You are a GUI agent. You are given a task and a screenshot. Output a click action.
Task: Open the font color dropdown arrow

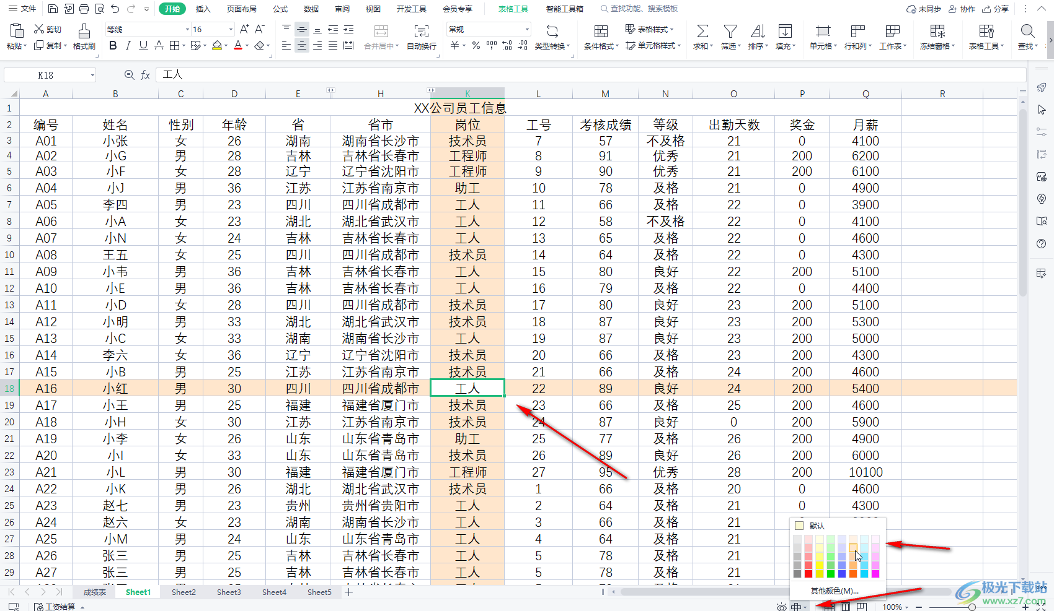pyautogui.click(x=247, y=46)
